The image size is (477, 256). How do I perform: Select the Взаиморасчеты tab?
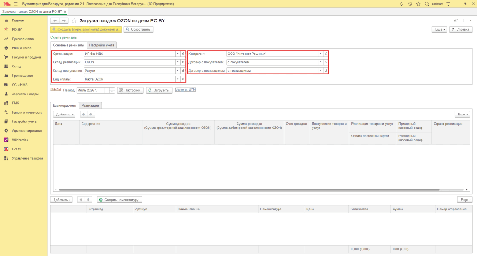coord(64,105)
